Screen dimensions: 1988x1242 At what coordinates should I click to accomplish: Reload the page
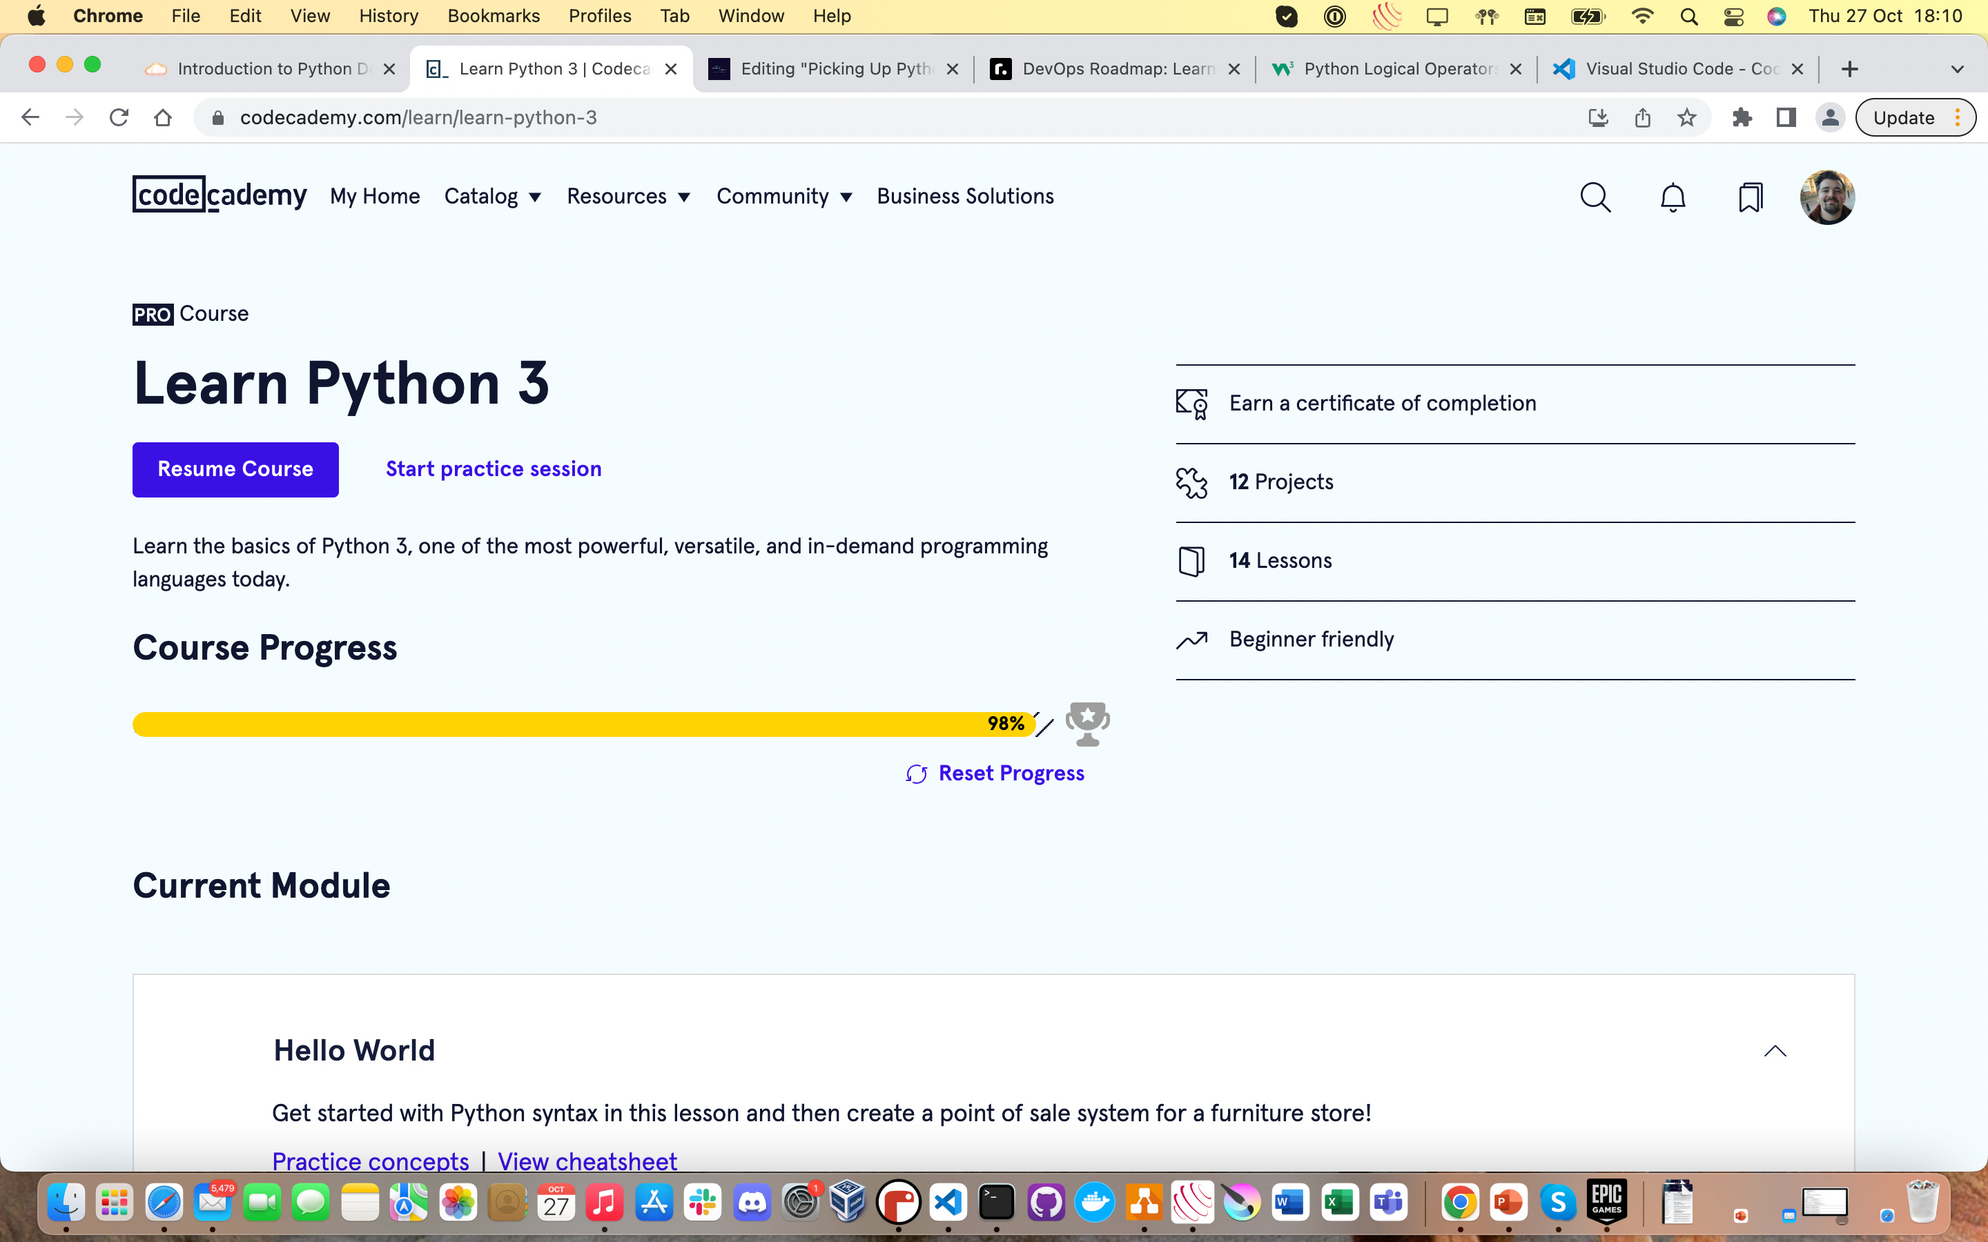pyautogui.click(x=119, y=117)
